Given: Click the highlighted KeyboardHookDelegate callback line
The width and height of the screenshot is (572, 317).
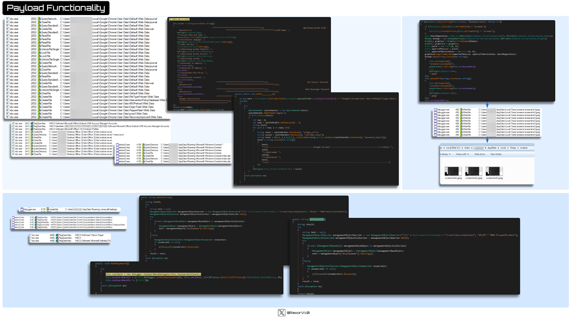Looking at the screenshot, I should [x=153, y=274].
